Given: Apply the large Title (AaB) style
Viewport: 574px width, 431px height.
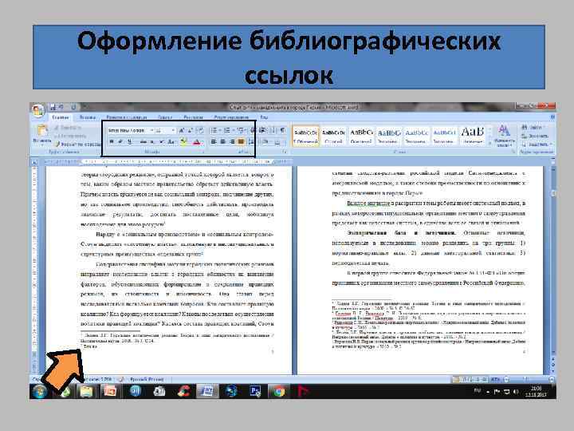Looking at the screenshot, I should pyautogui.click(x=473, y=136).
